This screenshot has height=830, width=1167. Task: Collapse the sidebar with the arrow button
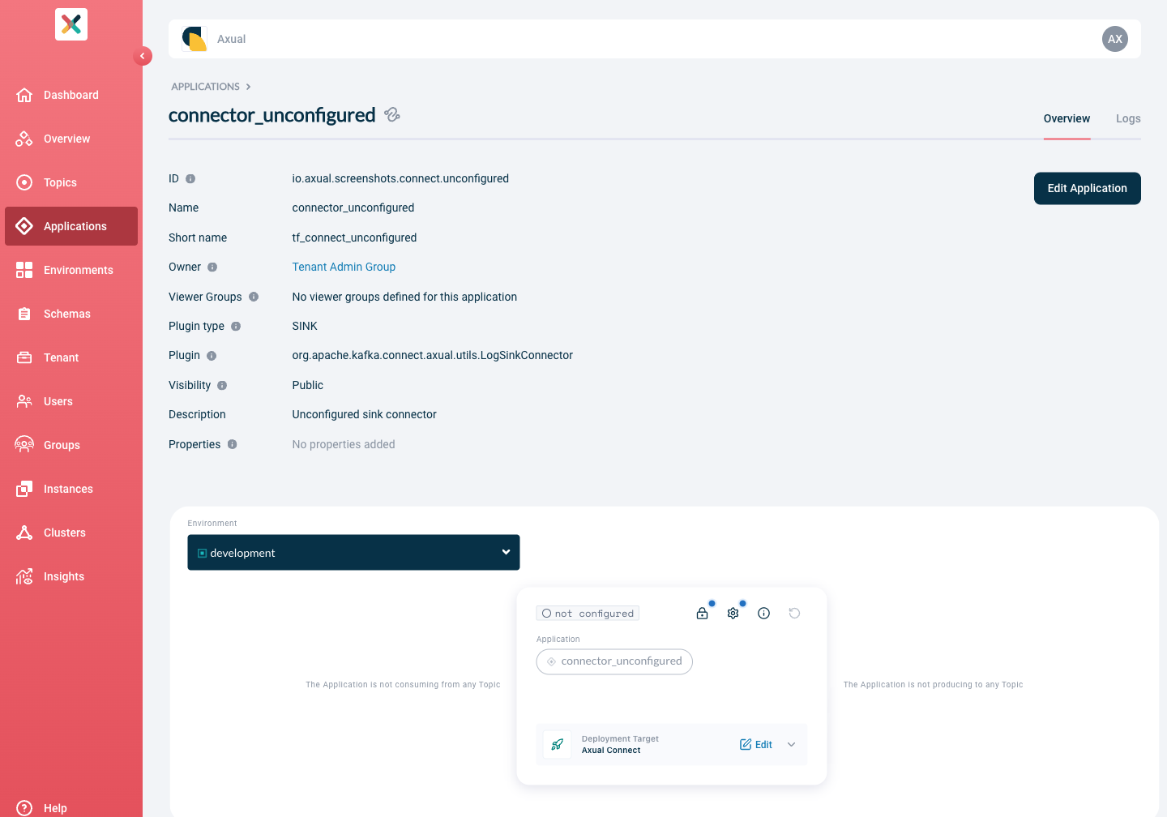point(143,56)
